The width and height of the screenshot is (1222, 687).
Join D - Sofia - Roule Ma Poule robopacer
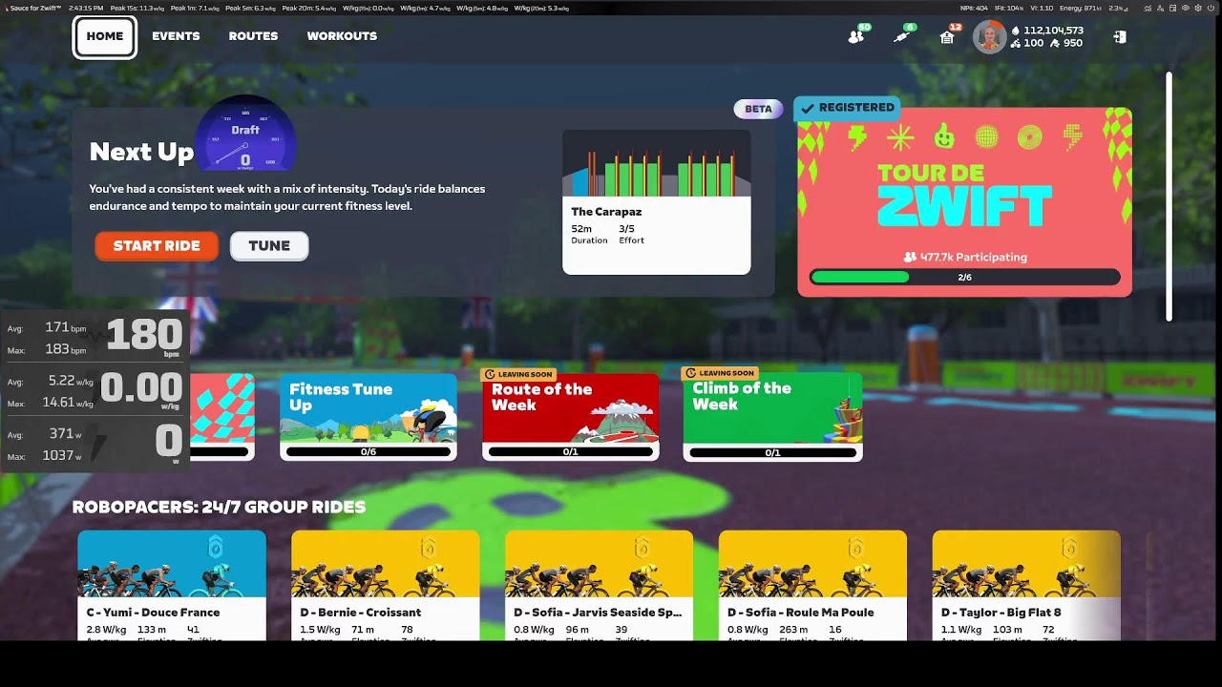pos(812,586)
